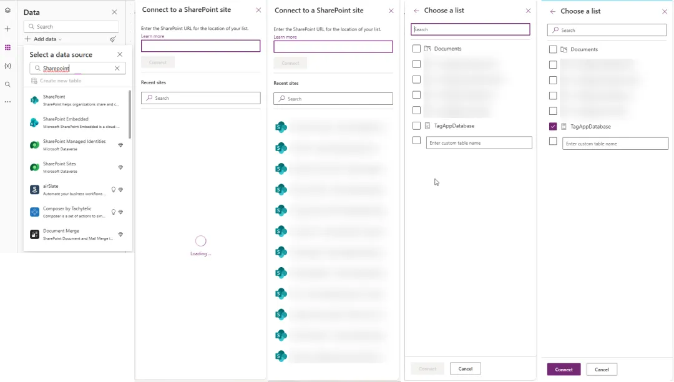Go back from first Choose a list panel
Viewport: 674px width, 382px height.
click(416, 11)
